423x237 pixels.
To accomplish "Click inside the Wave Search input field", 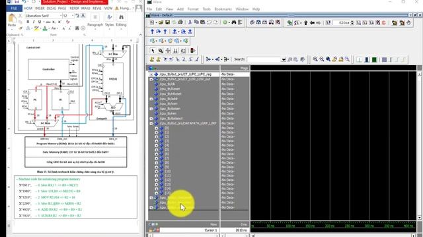I will tap(264, 59).
